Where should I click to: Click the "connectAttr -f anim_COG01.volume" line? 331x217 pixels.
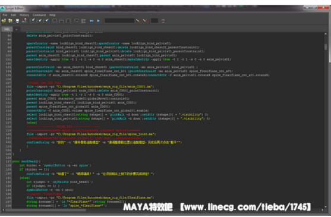[x=87, y=111]
